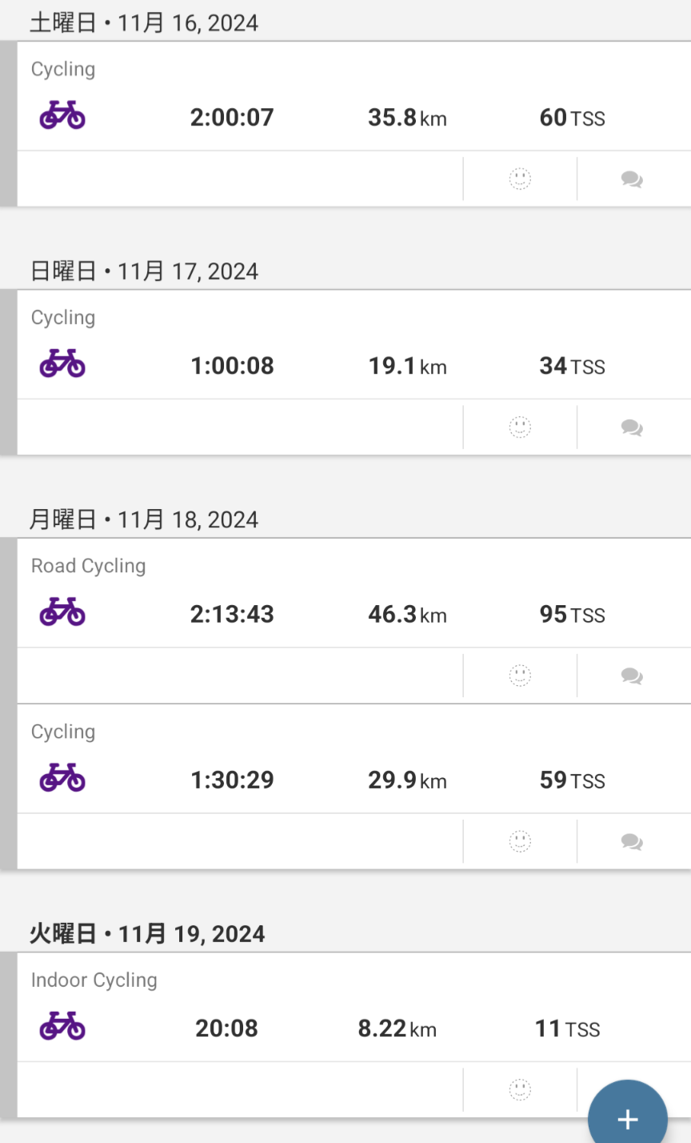This screenshot has width=691, height=1143.
Task: Rate feeling for the November 16 workout
Action: click(520, 178)
